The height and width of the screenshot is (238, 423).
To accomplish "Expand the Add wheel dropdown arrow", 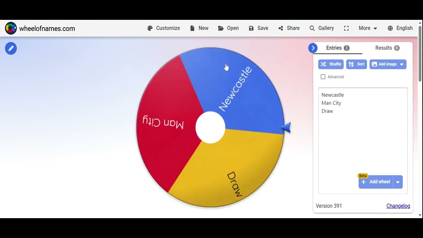I will click(398, 182).
